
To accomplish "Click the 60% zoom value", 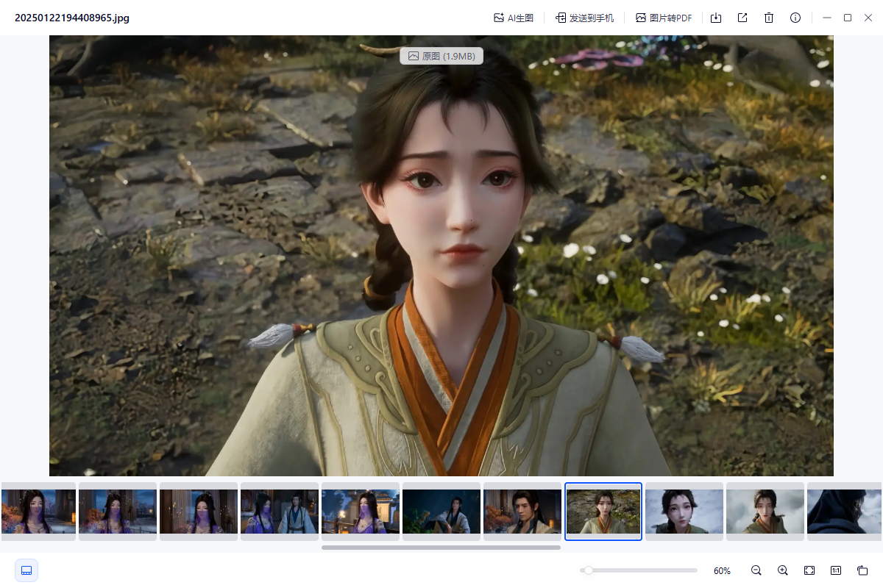I will 722,571.
